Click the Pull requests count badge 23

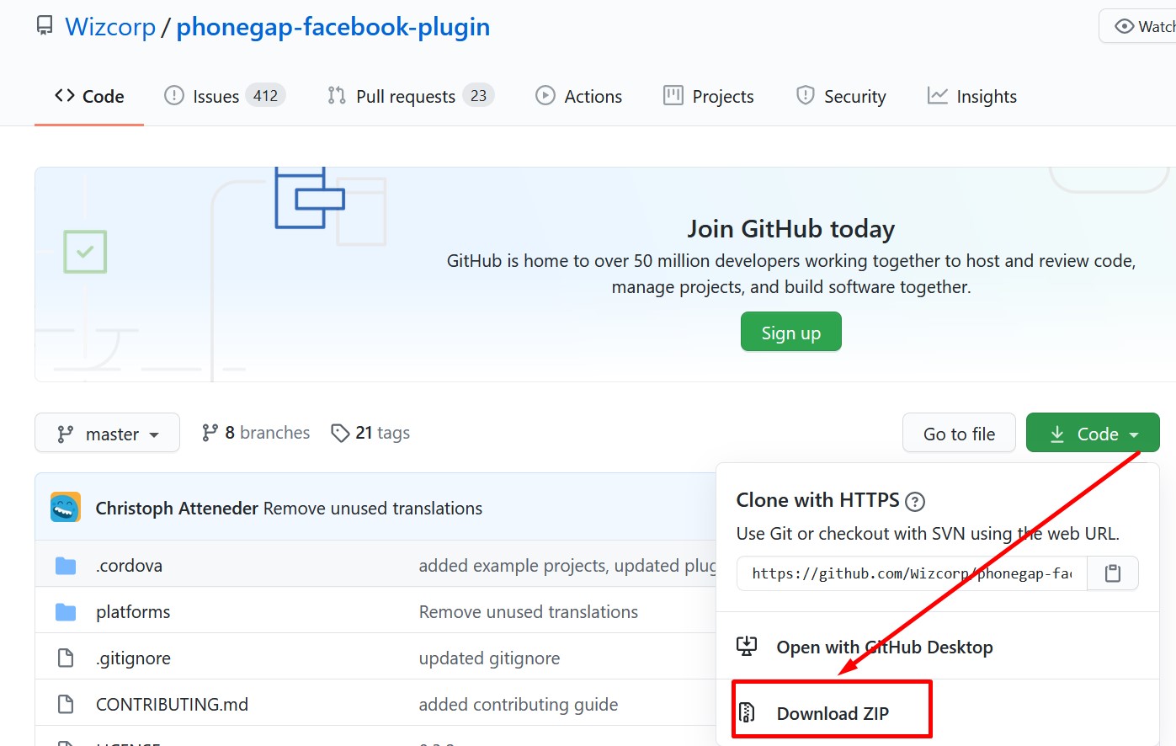tap(478, 96)
